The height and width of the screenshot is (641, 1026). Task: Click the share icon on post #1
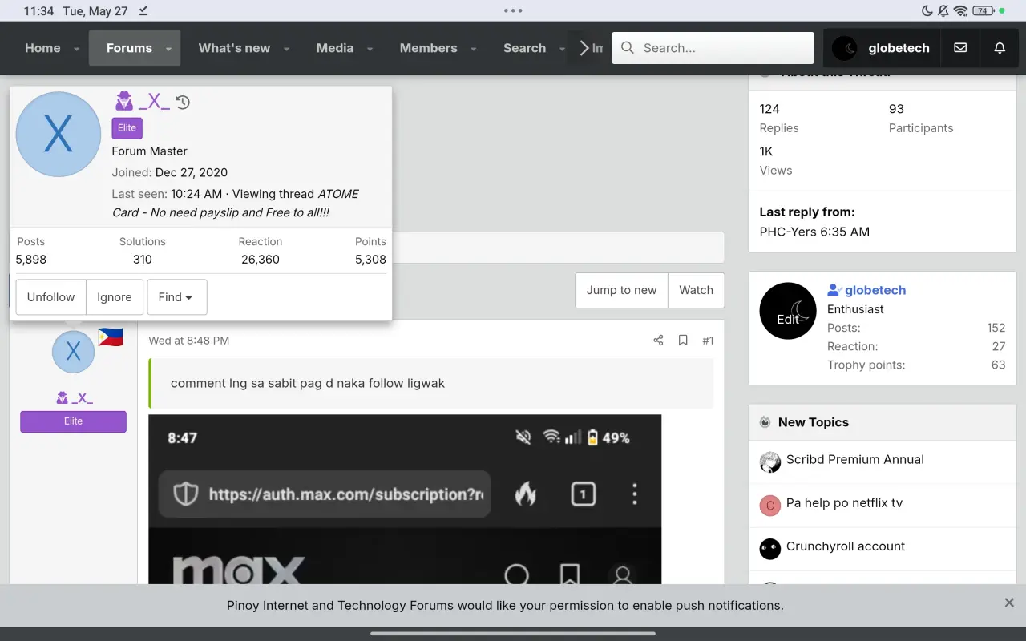coord(658,341)
